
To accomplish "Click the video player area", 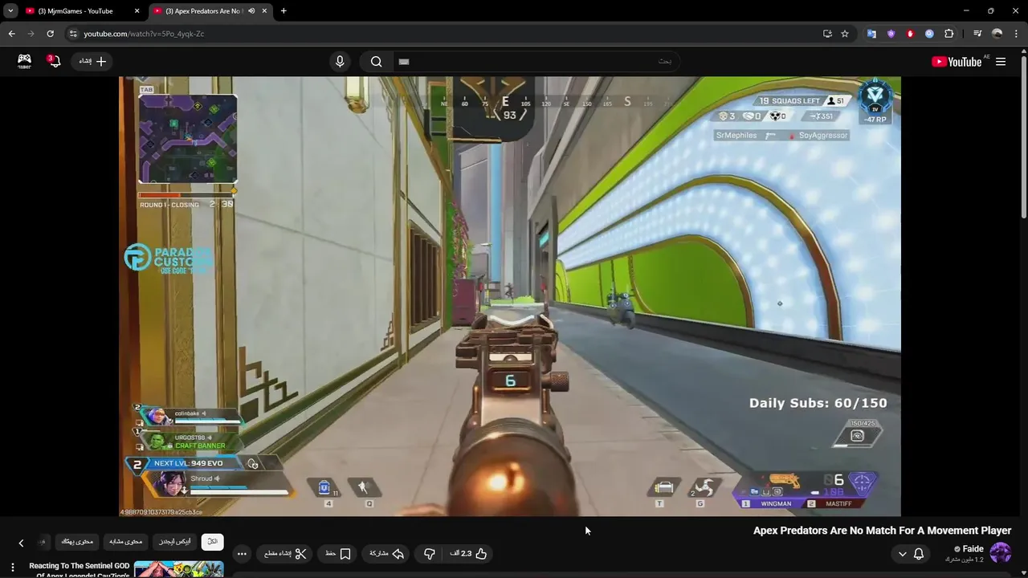I will [x=510, y=296].
